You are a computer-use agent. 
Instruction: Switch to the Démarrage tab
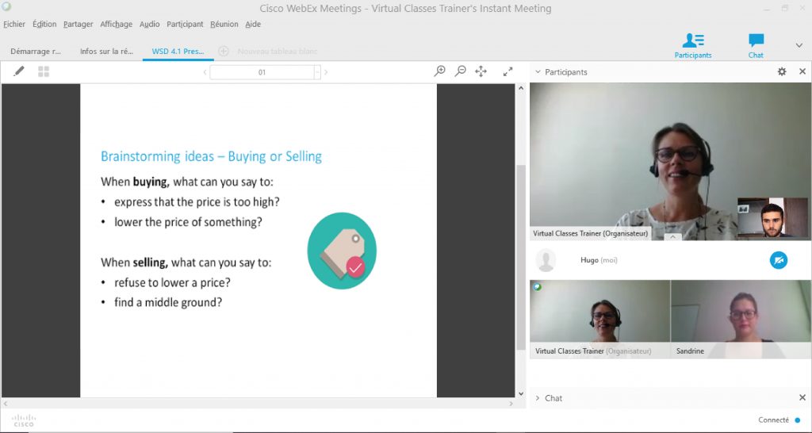[x=35, y=52]
